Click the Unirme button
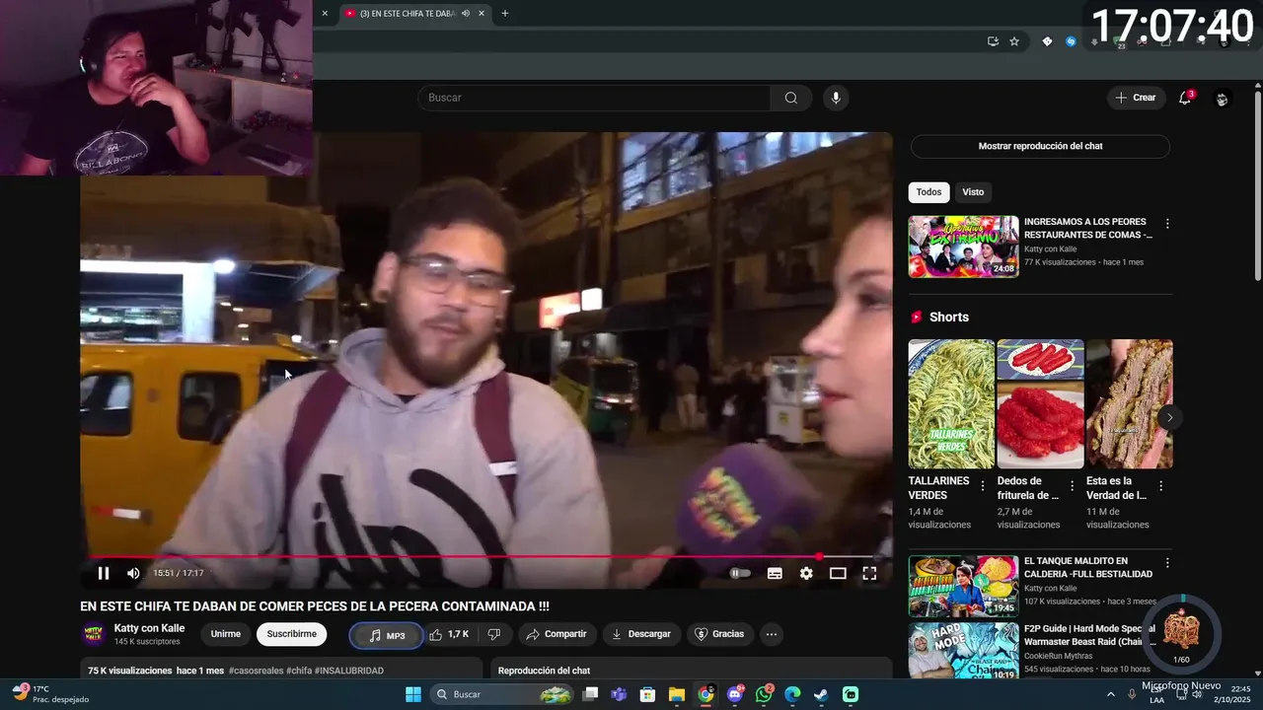Screen dimensions: 1263x710 coord(226,634)
